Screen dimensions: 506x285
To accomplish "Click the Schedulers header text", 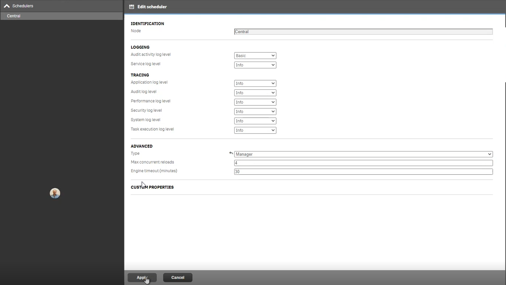I will (x=23, y=6).
